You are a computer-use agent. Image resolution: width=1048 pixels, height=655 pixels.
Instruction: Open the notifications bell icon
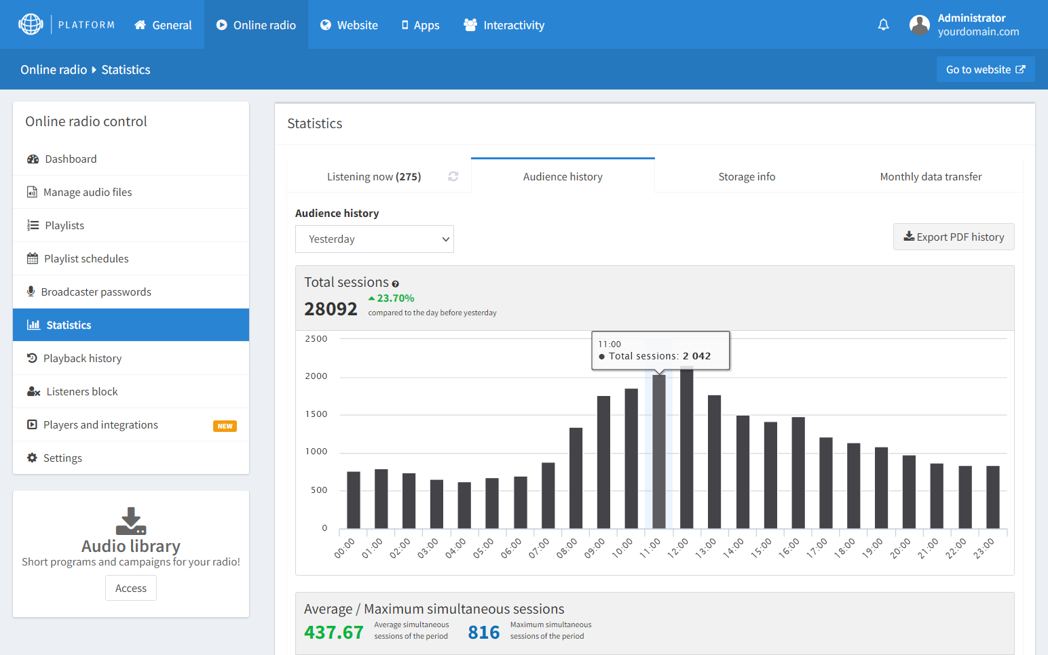click(x=883, y=24)
